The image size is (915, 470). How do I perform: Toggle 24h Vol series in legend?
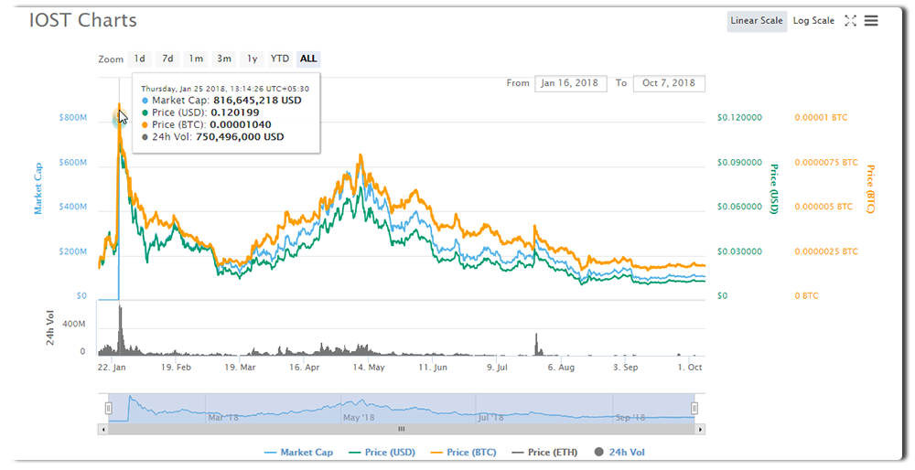(x=619, y=452)
